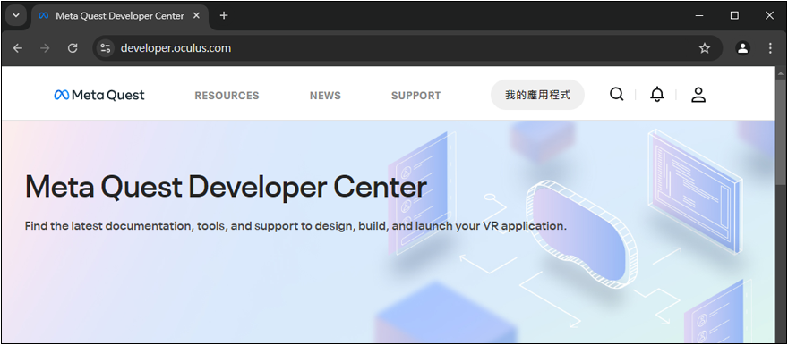The width and height of the screenshot is (788, 345).
Task: Minimize the Chrome window
Action: tap(699, 15)
